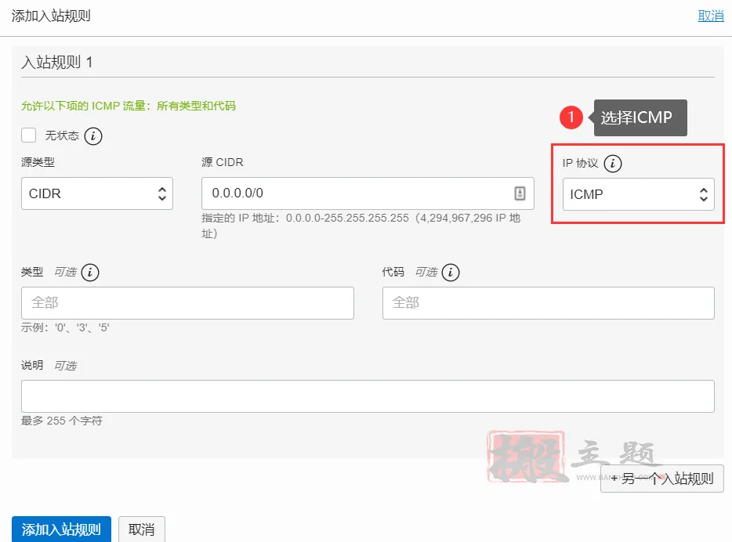Click the 取消 link at top right

(710, 16)
